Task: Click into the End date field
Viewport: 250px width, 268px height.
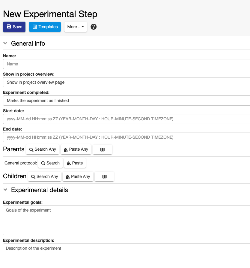Action: tap(126, 137)
